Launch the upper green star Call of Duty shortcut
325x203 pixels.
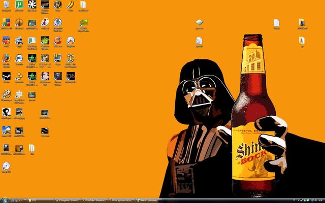[32, 58]
